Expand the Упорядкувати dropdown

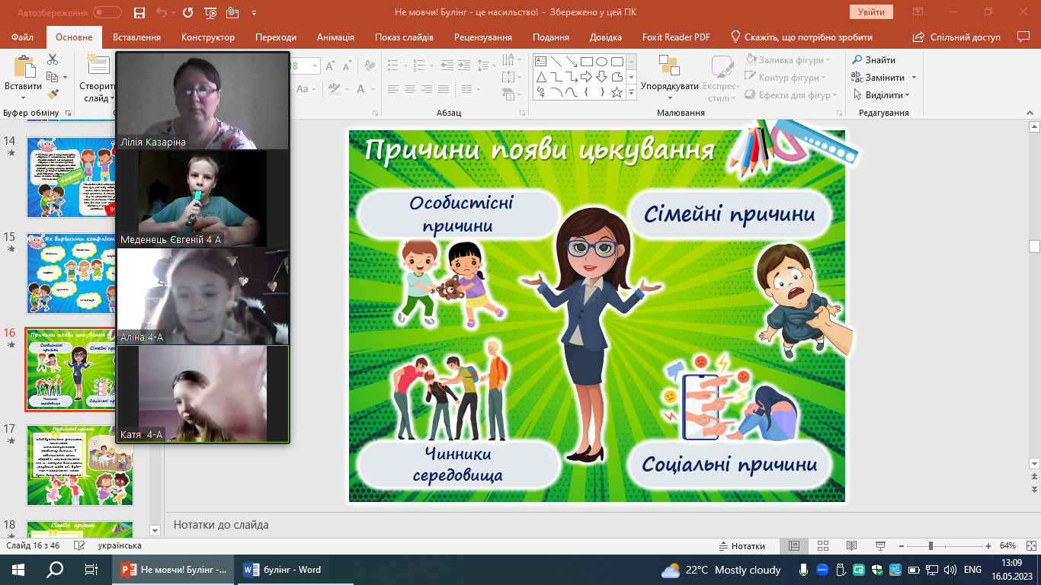tap(670, 97)
